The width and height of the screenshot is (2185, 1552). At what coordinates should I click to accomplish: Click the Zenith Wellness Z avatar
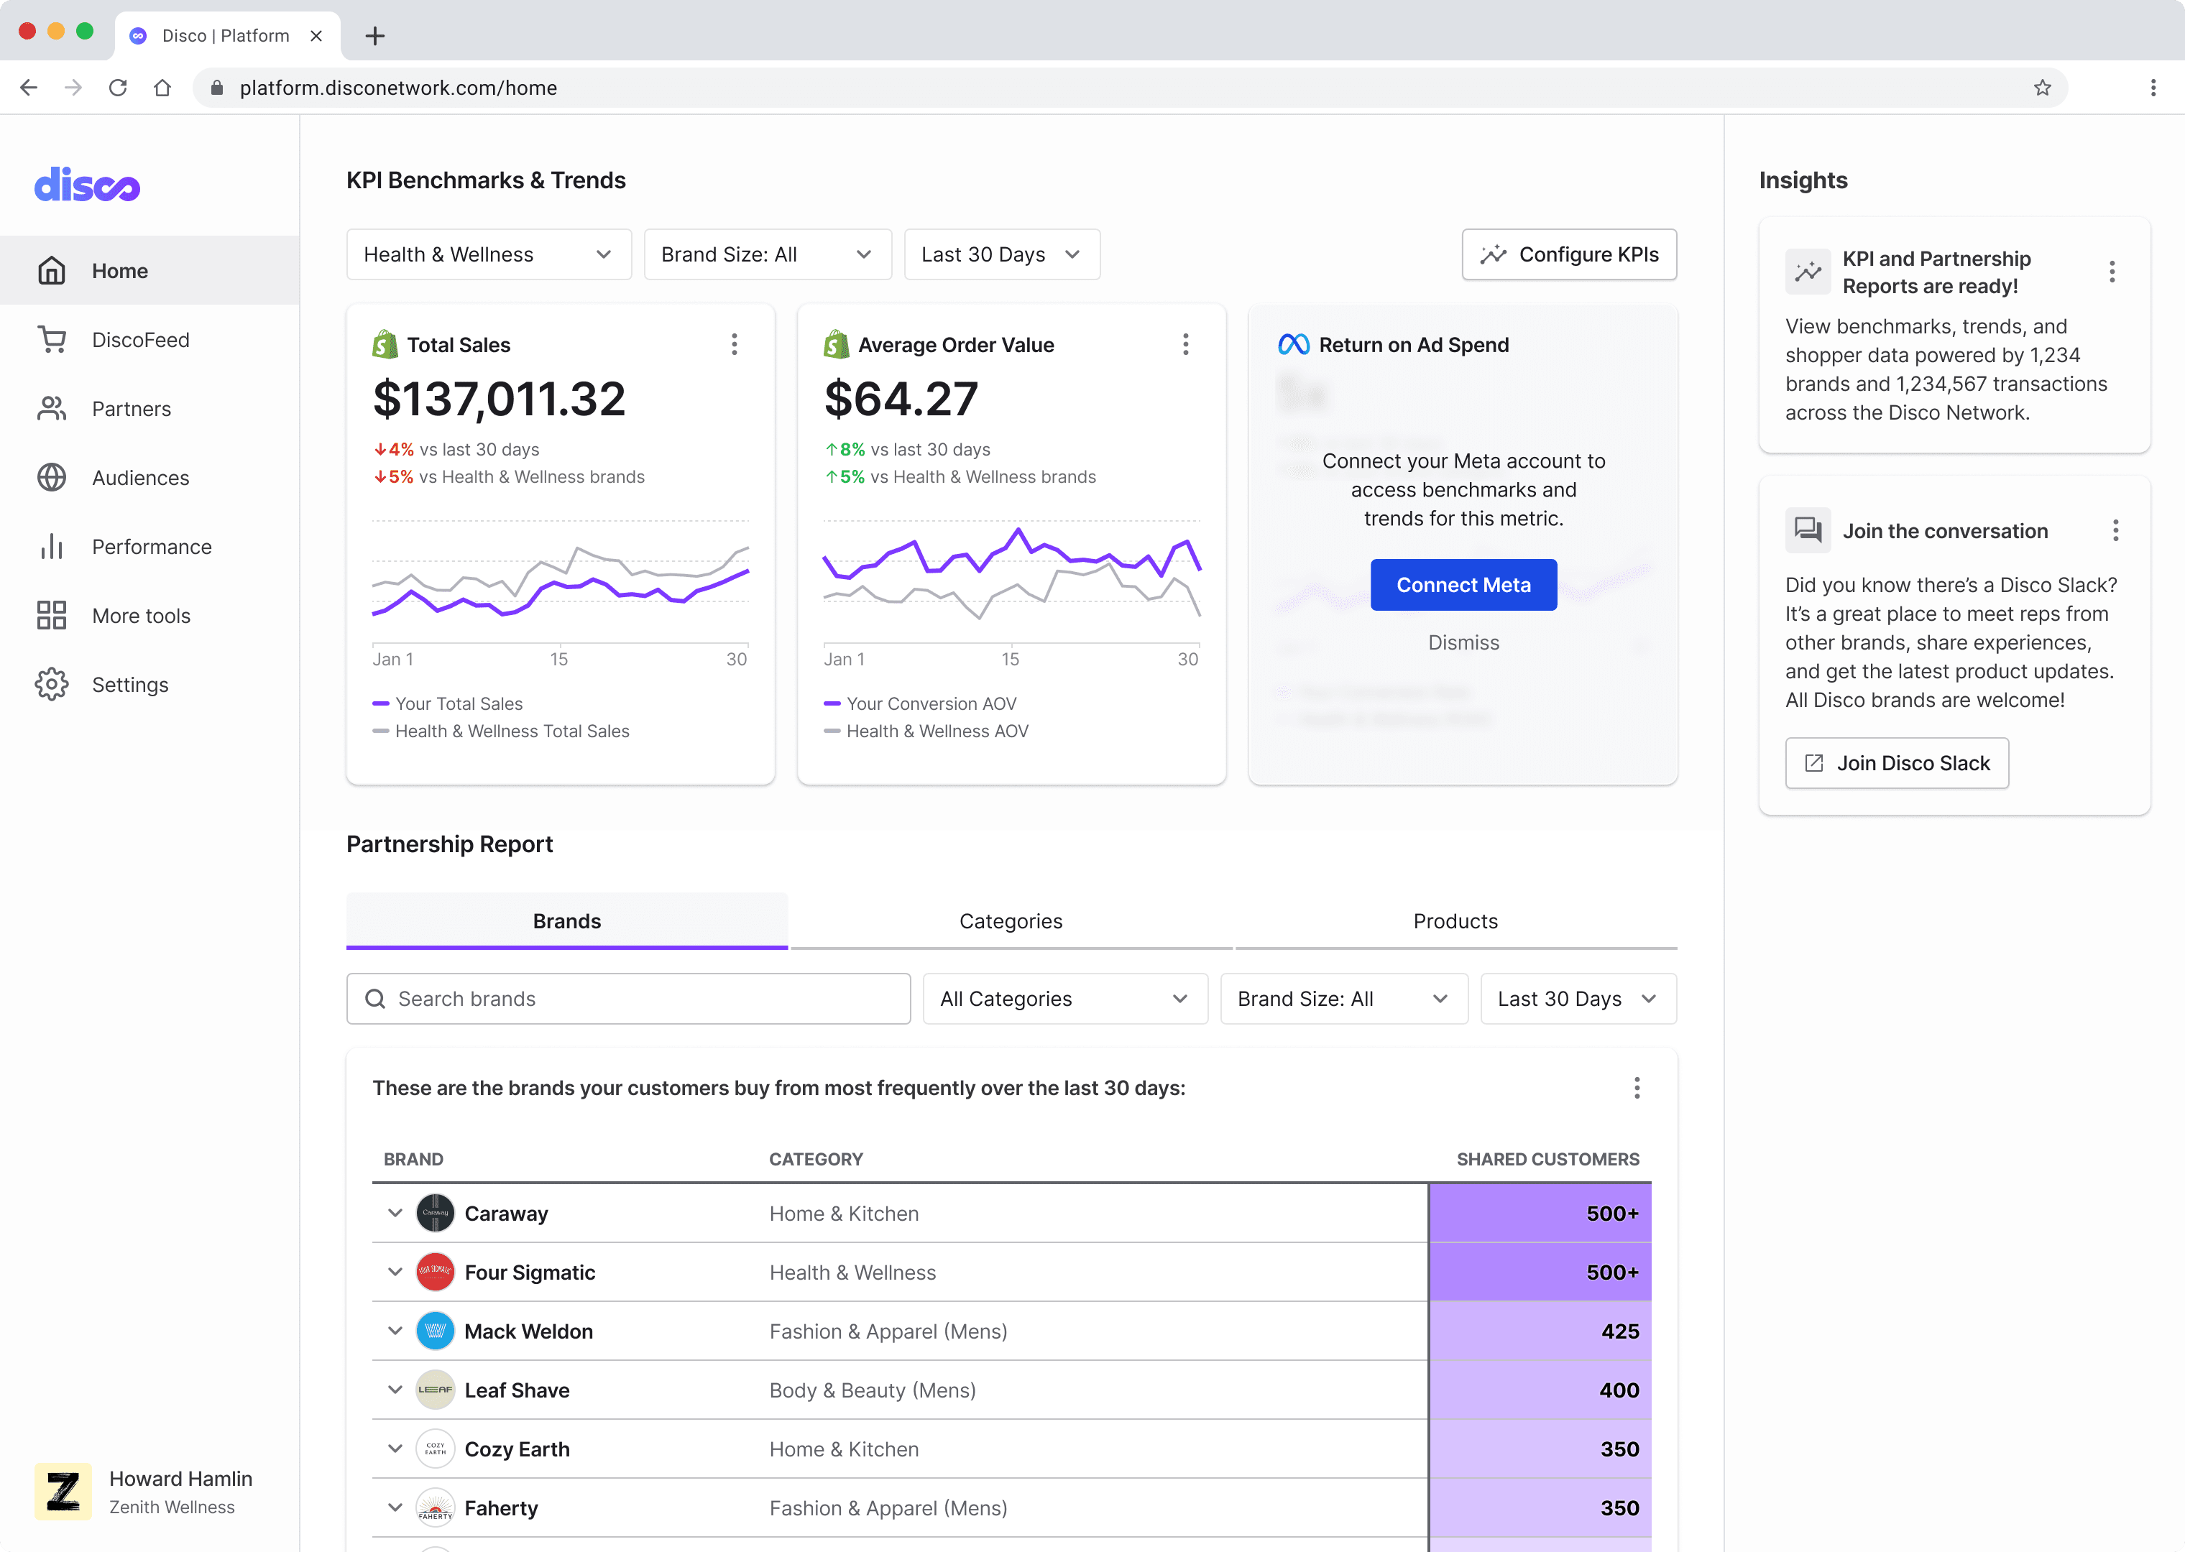pyautogui.click(x=63, y=1491)
